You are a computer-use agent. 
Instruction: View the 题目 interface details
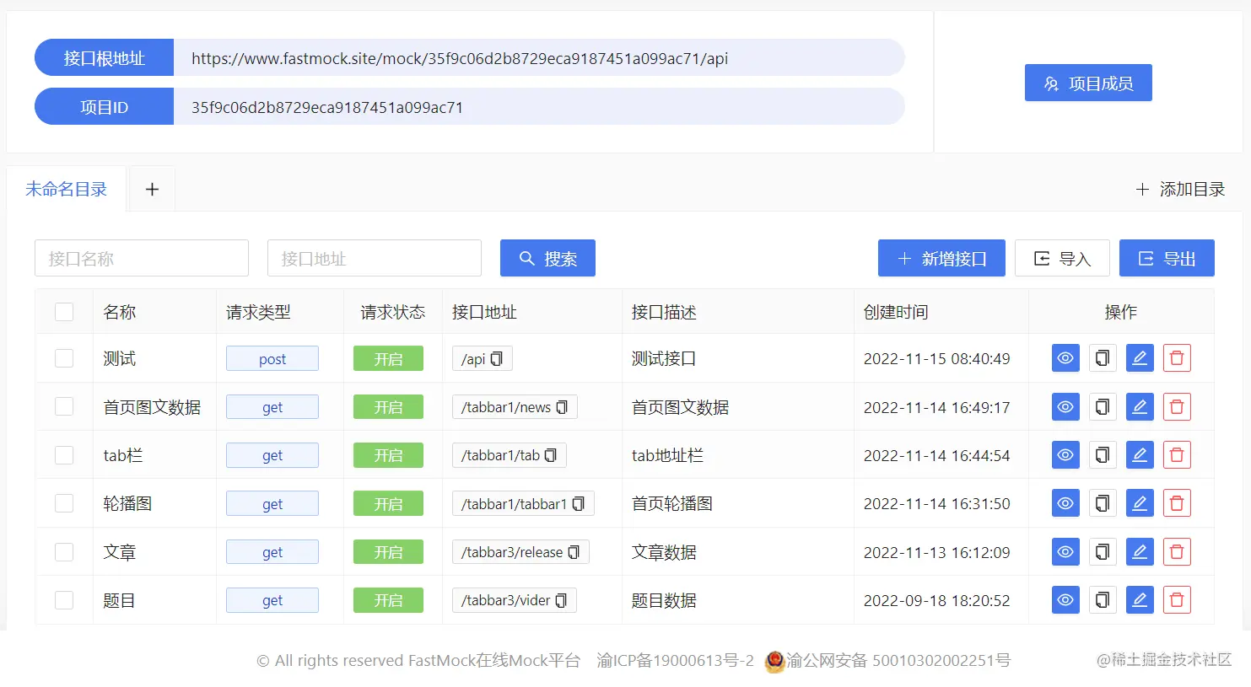[1065, 600]
